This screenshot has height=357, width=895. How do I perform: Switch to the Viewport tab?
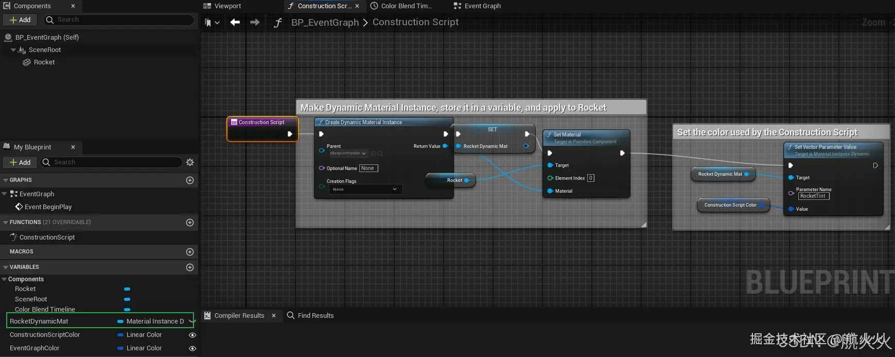coord(222,6)
